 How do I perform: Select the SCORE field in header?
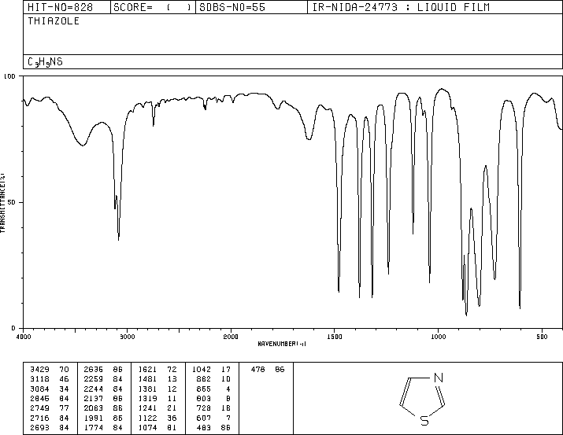(x=153, y=8)
